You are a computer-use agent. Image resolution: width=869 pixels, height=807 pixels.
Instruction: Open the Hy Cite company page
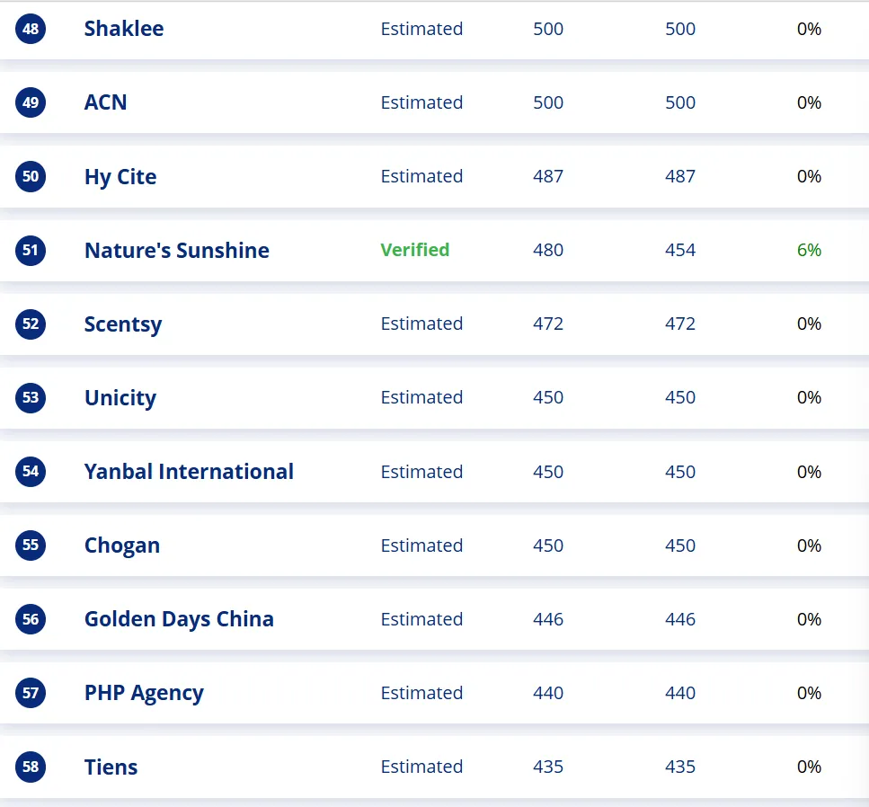(x=120, y=177)
